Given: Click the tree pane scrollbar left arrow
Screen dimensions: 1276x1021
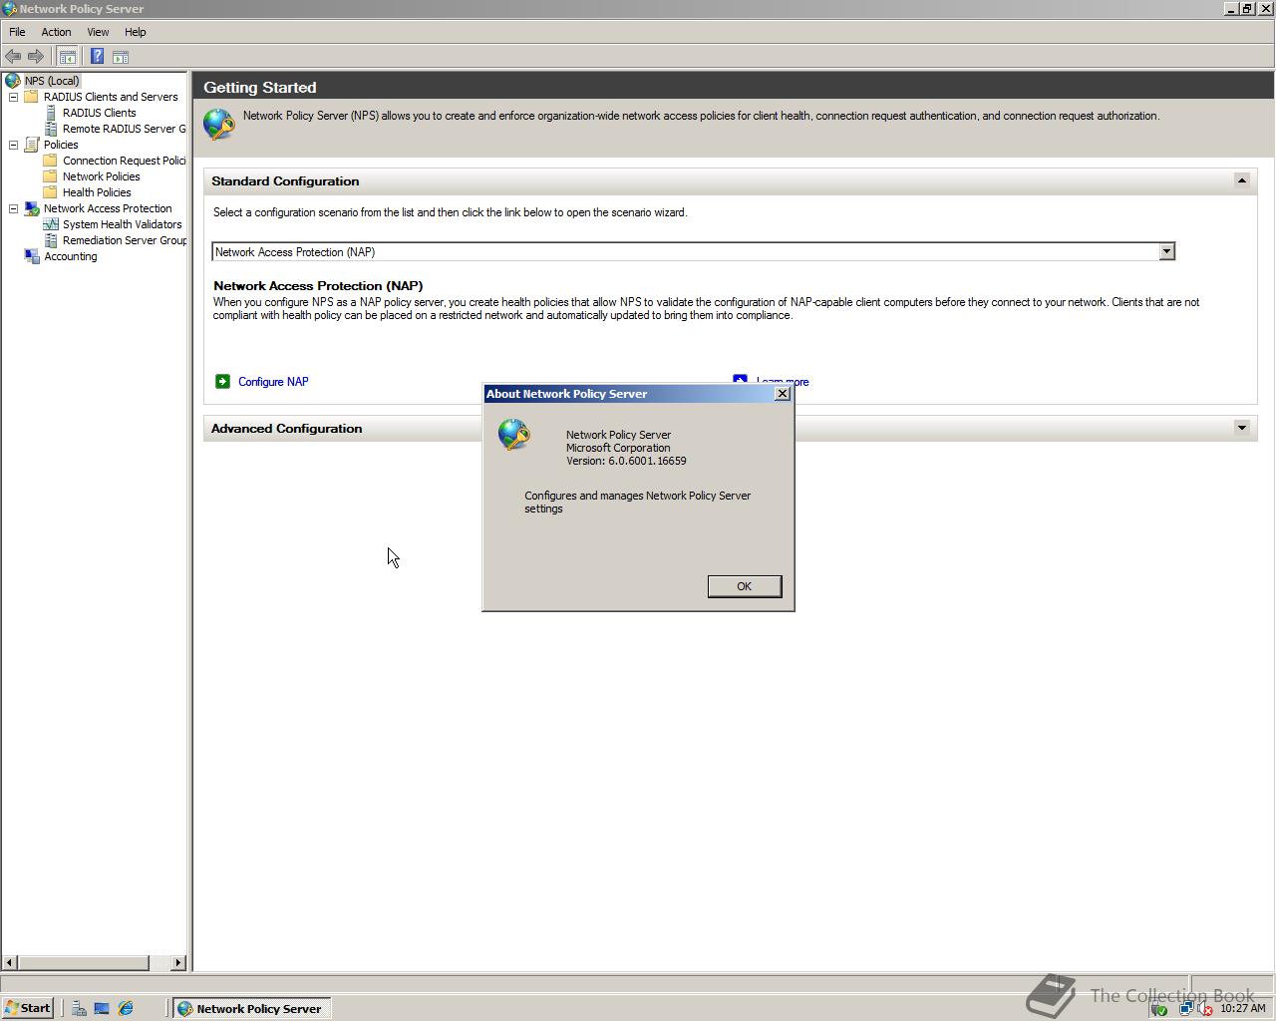Looking at the screenshot, I should click(10, 963).
